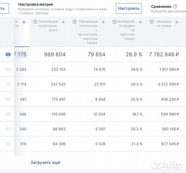186x173 pixels.
Task: Load more rows via Загрузить ещё
Action: 45,162
